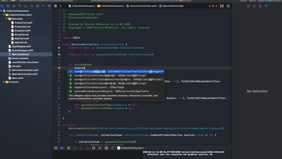Choose systemMinimumLayoutMargins completion
Viewport: 282px width, 159px height.
(x=115, y=91)
